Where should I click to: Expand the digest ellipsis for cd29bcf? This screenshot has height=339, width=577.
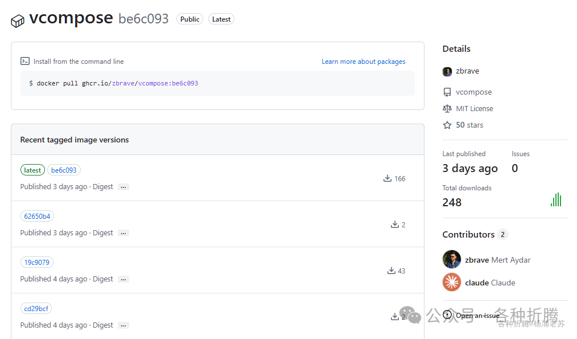123,325
